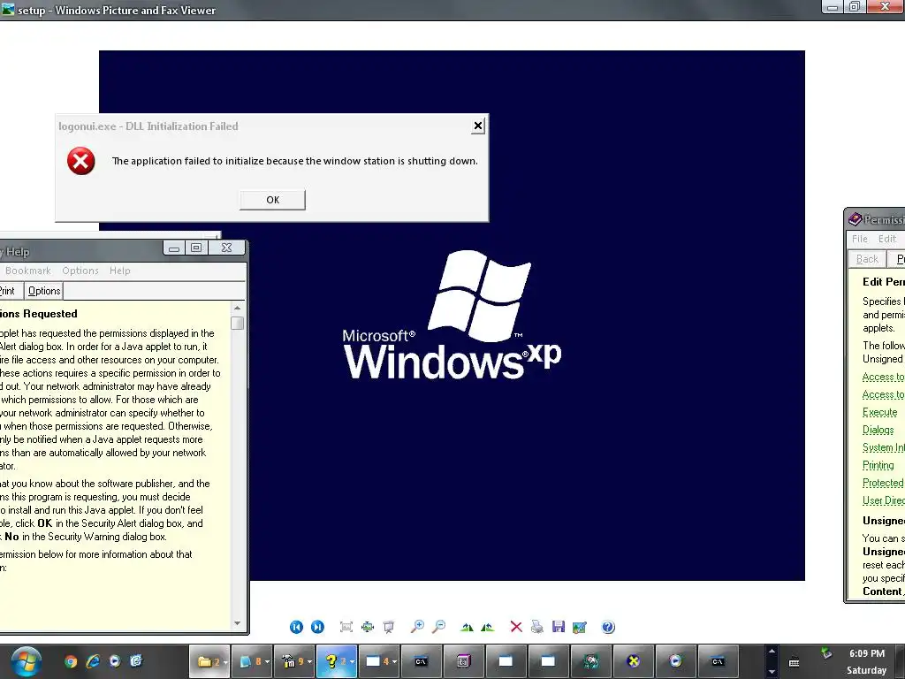905x679 pixels.
Task: Click the Help window scrollbar down arrow
Action: point(237,623)
